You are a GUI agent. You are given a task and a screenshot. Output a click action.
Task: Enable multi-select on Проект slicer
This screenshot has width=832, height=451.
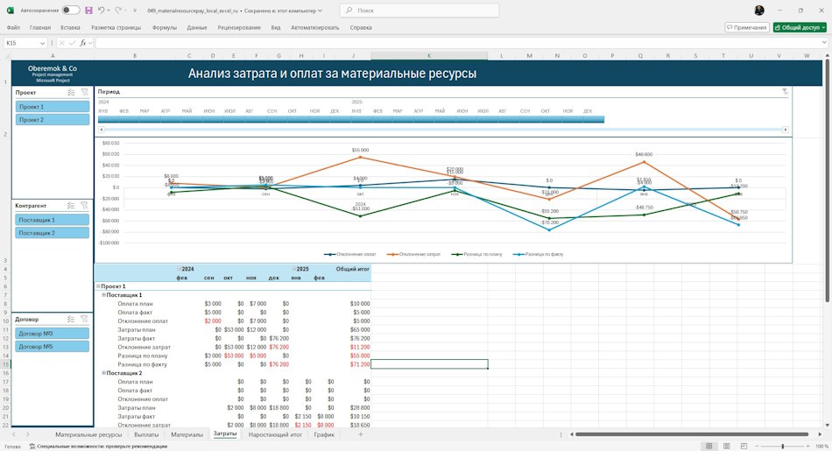(71, 92)
